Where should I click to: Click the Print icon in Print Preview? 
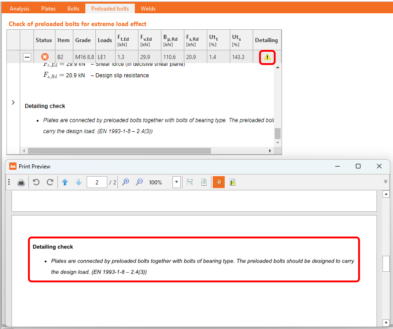[x=21, y=182]
